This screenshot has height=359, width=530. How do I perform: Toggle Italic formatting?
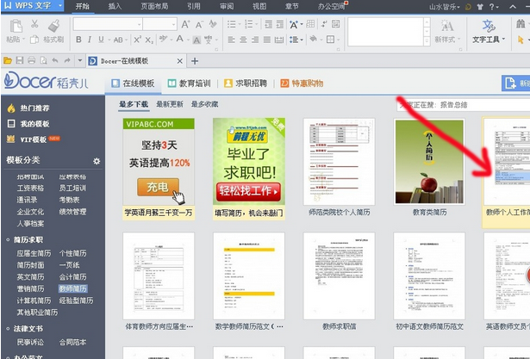coord(90,40)
